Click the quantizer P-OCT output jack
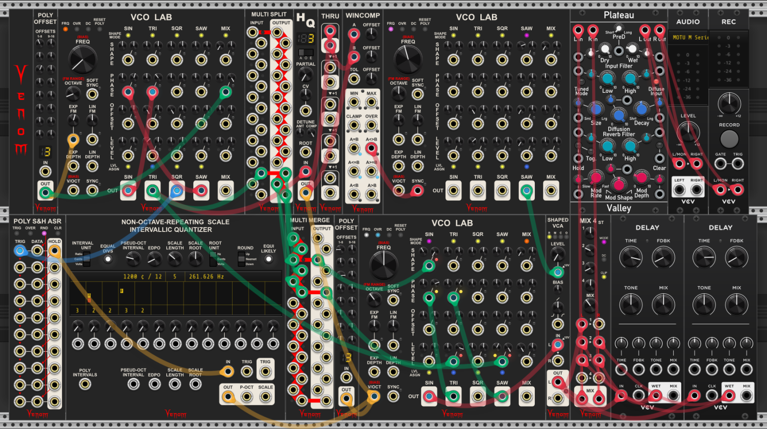 tap(247, 397)
